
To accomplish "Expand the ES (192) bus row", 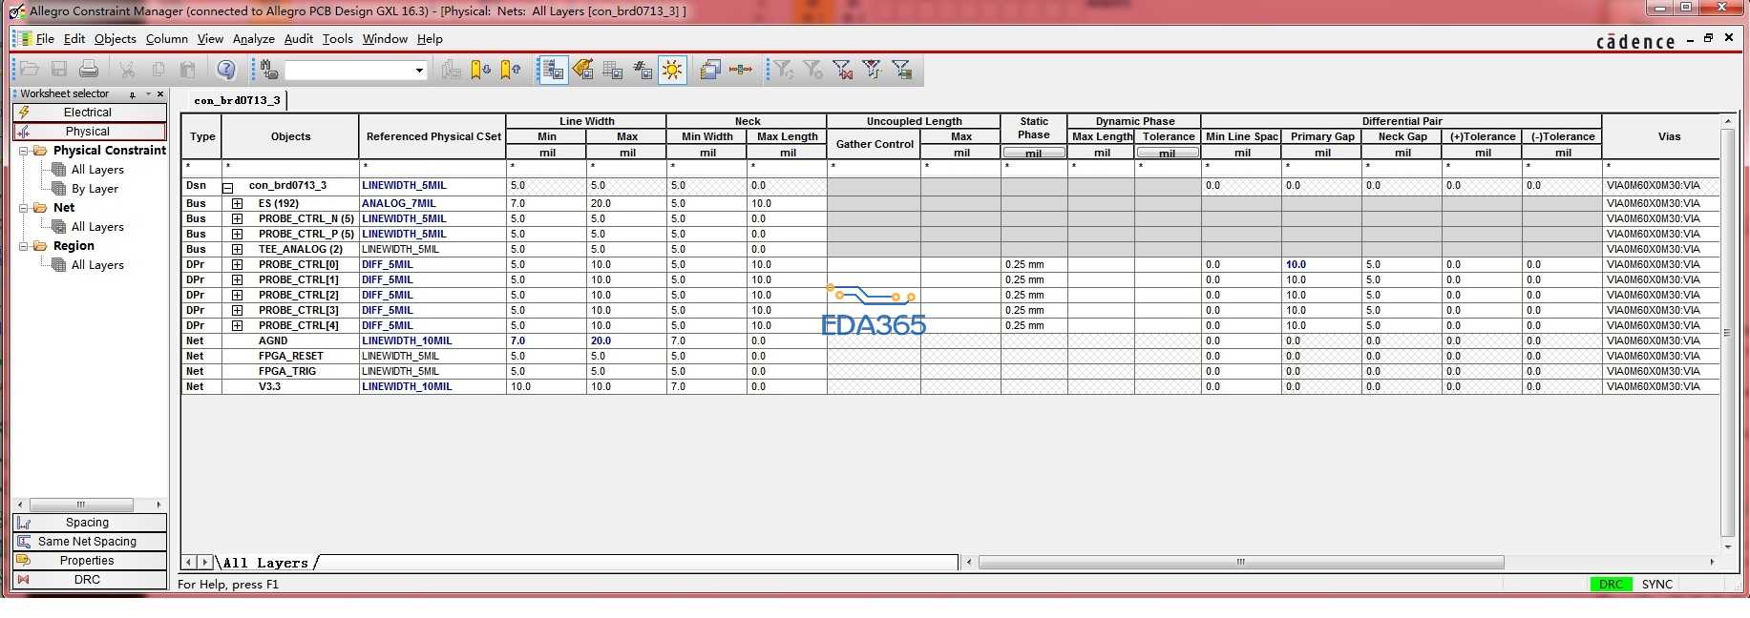I will 237,203.
